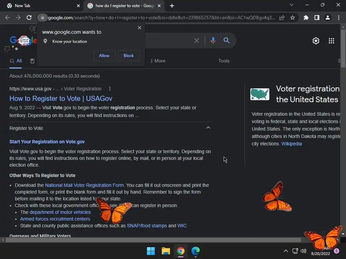Click the vertical page scrollbar thumb
Image resolution: width=346 pixels, height=259 pixels.
pos(343,49)
